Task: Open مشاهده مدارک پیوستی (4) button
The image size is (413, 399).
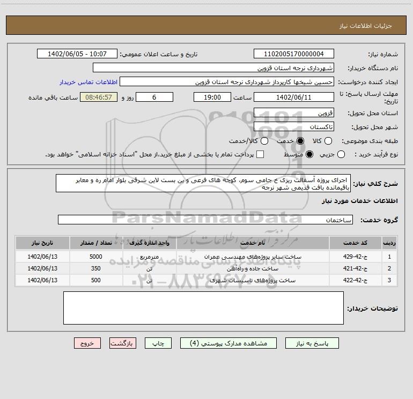Action: pyautogui.click(x=228, y=343)
